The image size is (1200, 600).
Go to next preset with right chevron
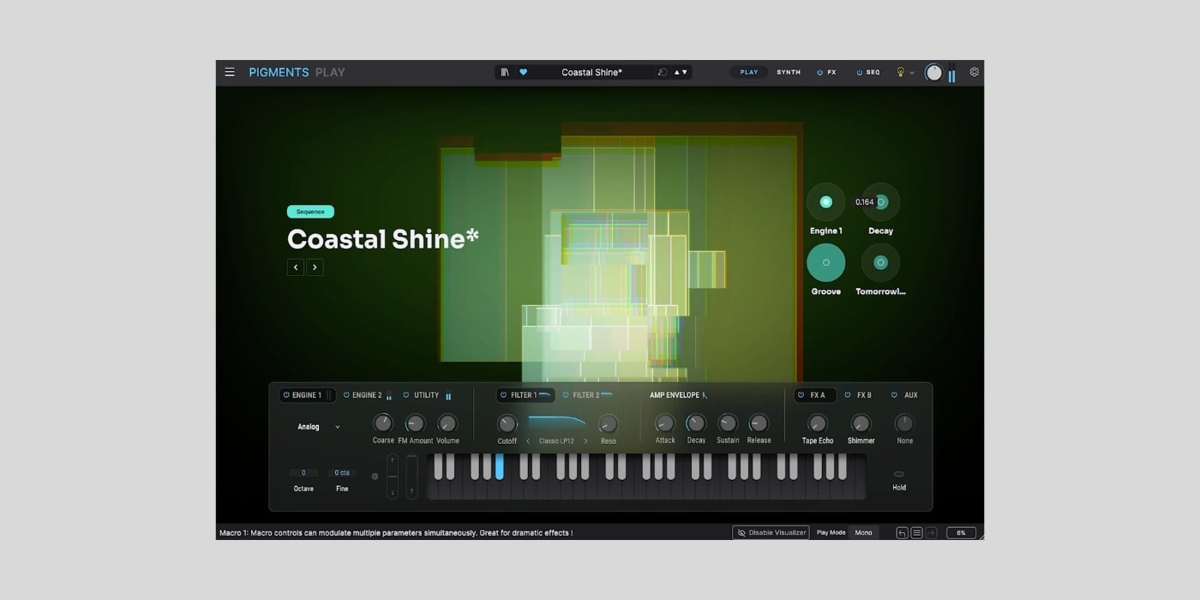pyautogui.click(x=315, y=267)
